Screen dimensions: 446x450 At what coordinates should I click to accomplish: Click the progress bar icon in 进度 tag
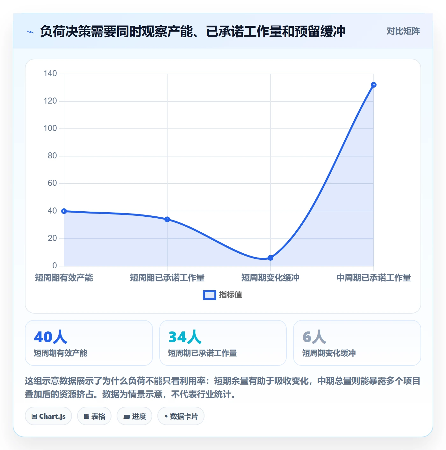pos(126,417)
